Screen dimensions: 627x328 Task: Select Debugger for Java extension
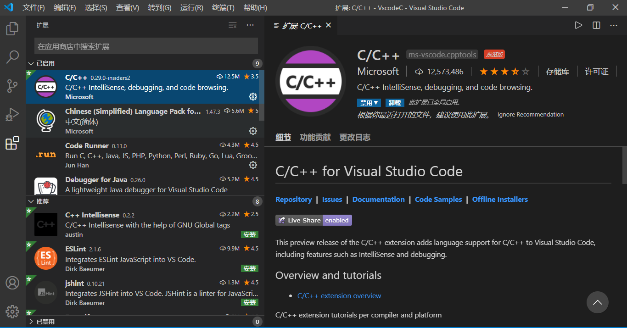click(145, 183)
